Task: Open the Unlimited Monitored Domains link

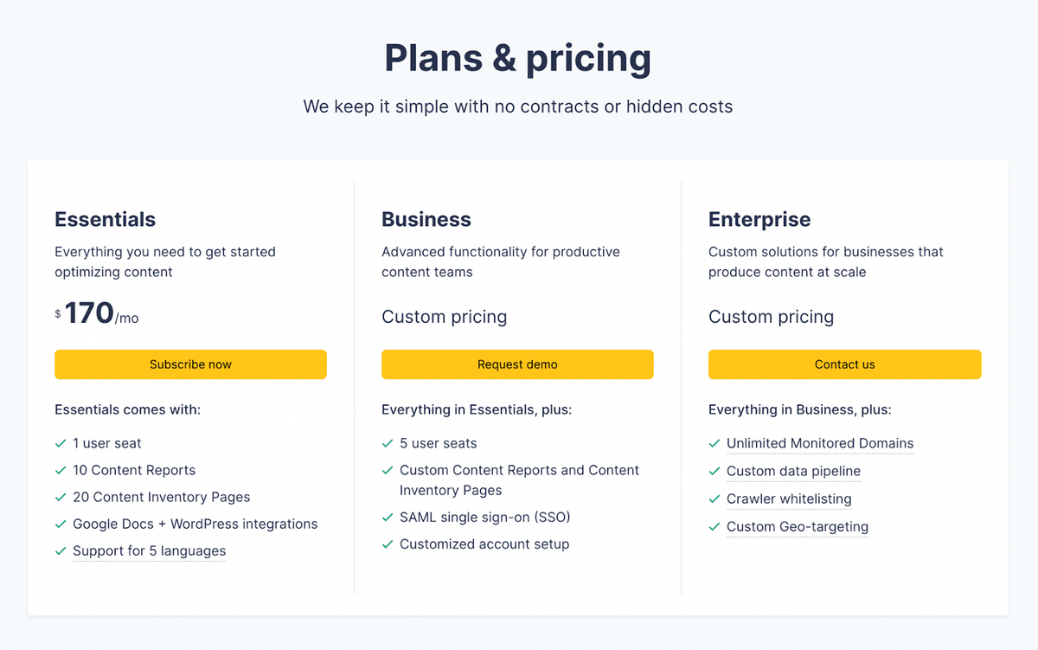Action: pos(820,443)
